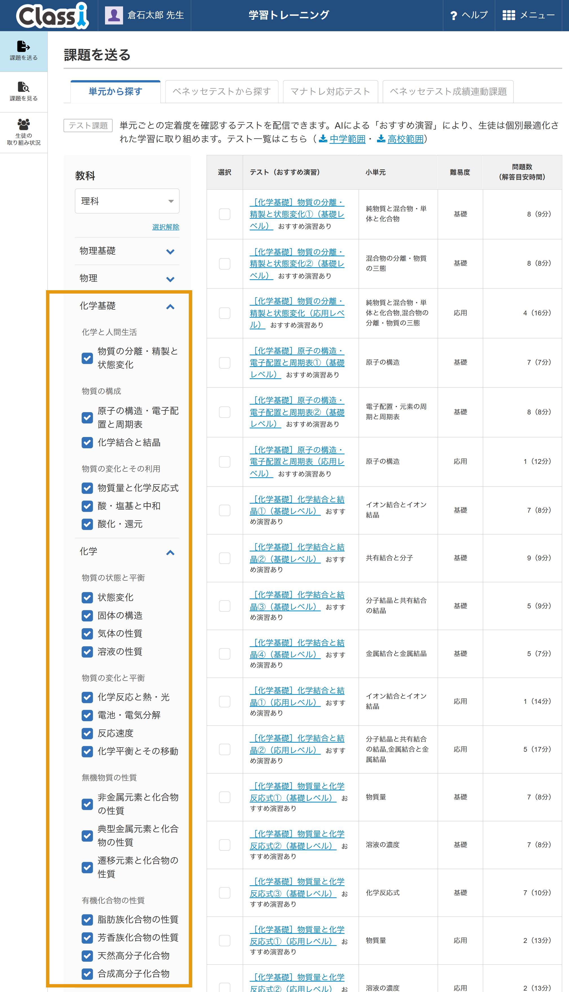Image resolution: width=569 pixels, height=992 pixels.
Task: Select 化学結合と結晶①(基礎レベル) row checkbox
Action: coord(224,510)
